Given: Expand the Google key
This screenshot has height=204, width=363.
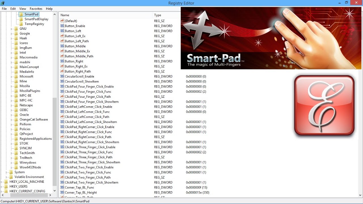Looking at the screenshot, I should (x=12, y=34).
